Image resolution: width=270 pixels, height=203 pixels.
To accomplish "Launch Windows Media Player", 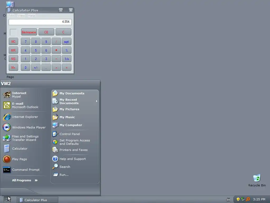I will point(24,127).
